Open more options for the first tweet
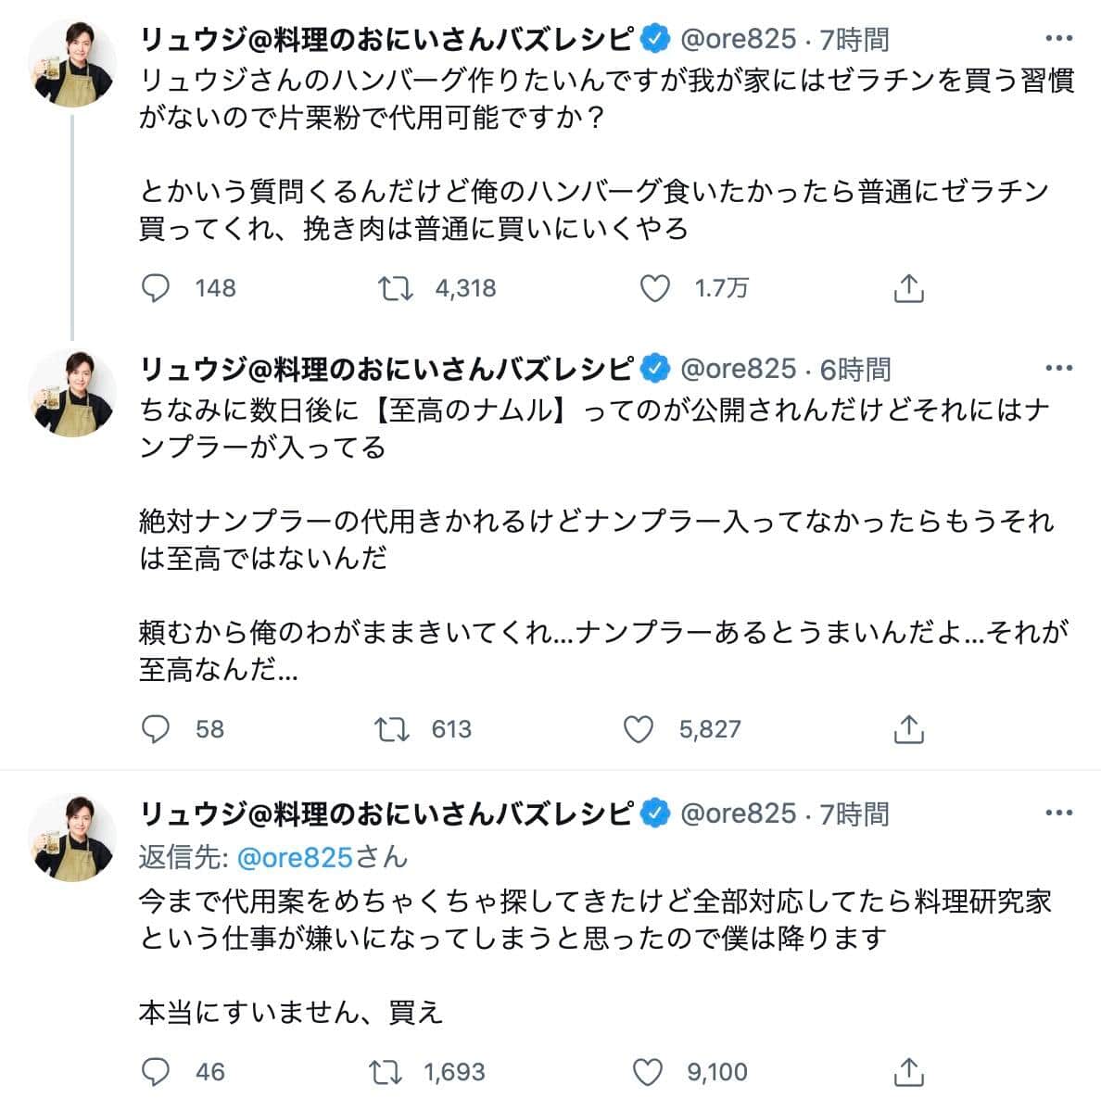Viewport: 1101px width, 1110px height. pos(1058,39)
